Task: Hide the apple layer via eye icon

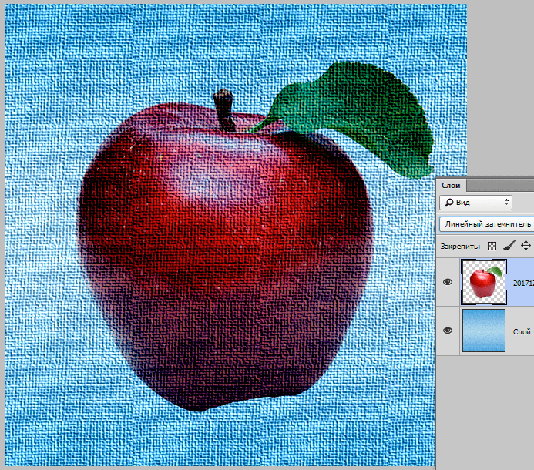Action: click(448, 282)
